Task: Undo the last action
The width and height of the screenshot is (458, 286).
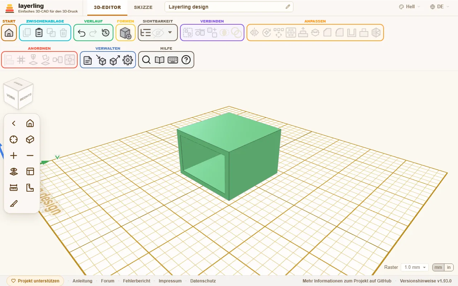Action: (82, 33)
